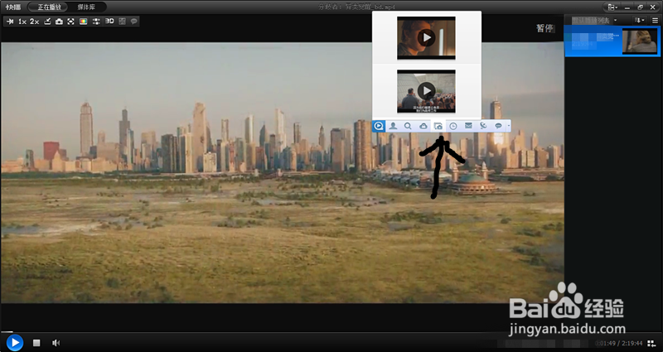Screen dimensions: 663x352
Task: Click the record/capture-clip icon beside 2x
Action: 47,22
